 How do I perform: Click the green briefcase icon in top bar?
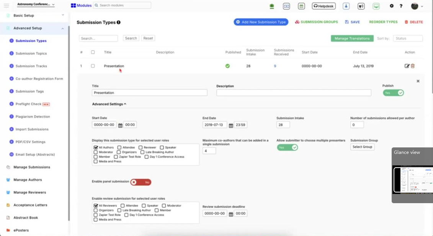click(x=272, y=6)
